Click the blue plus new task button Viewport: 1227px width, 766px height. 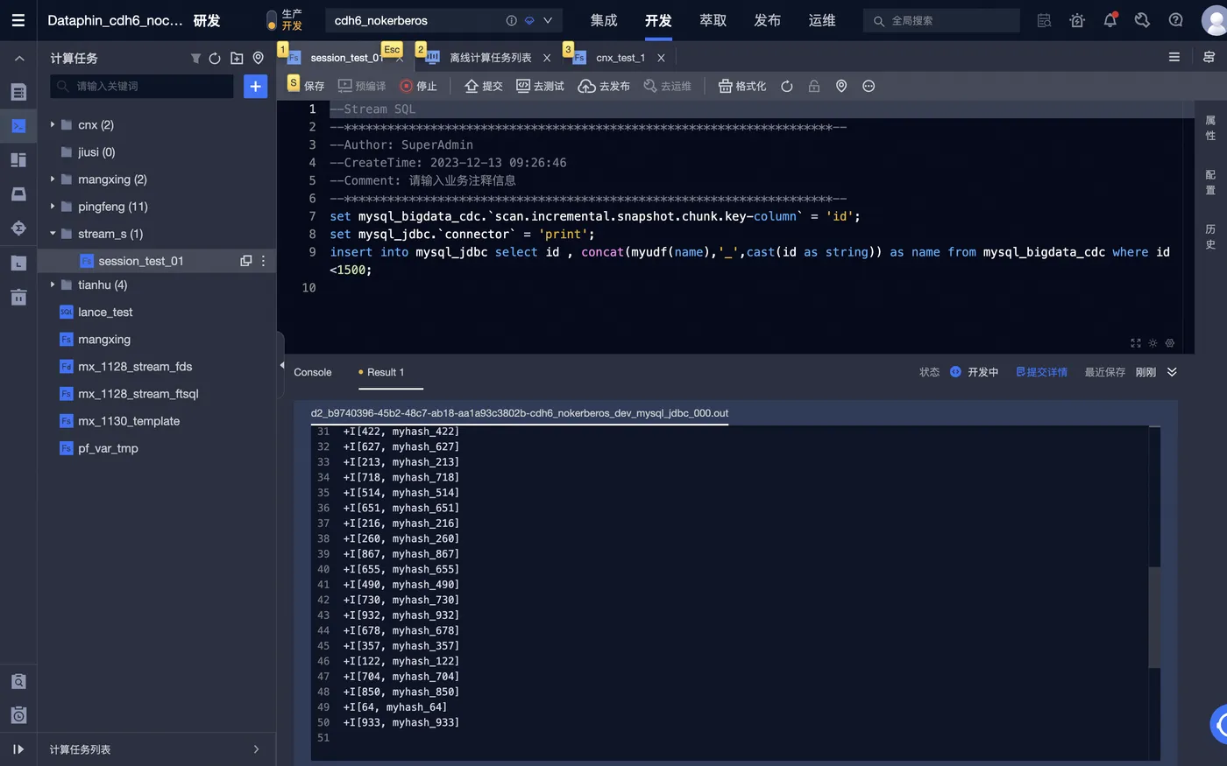pyautogui.click(x=255, y=86)
